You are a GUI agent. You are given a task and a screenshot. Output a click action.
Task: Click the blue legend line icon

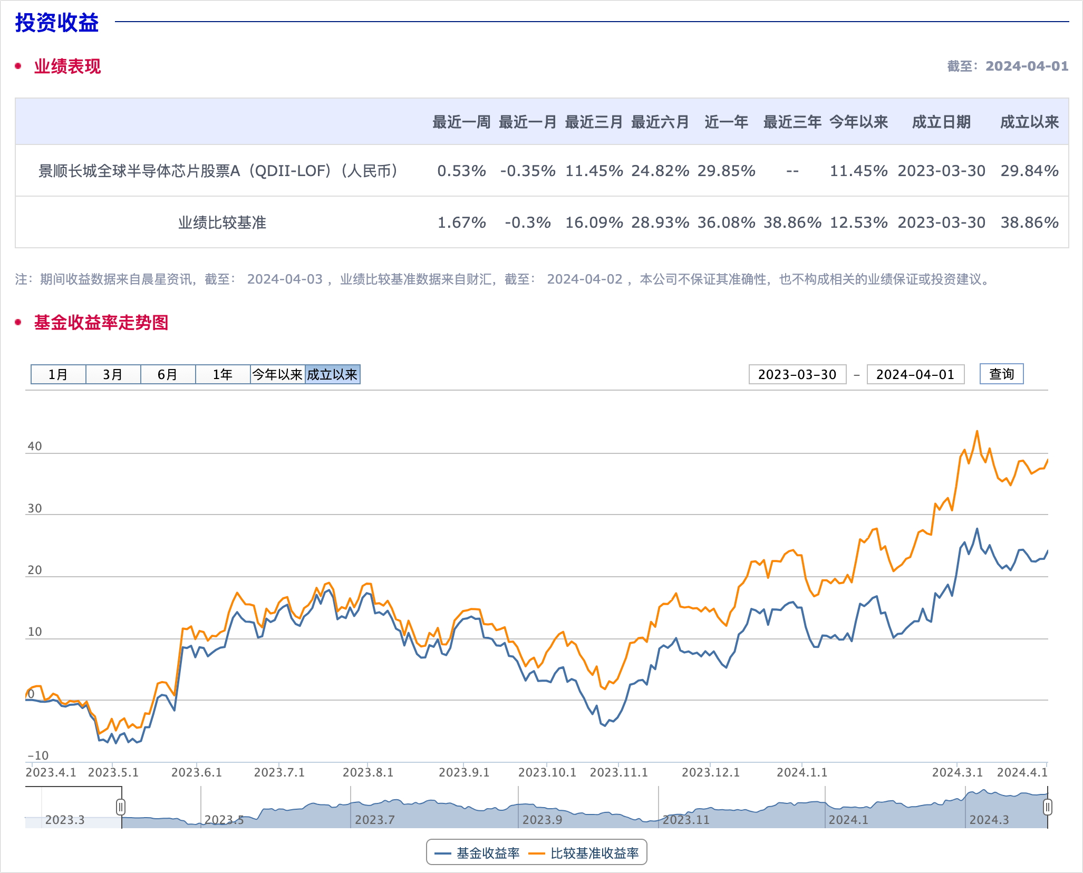point(443,853)
